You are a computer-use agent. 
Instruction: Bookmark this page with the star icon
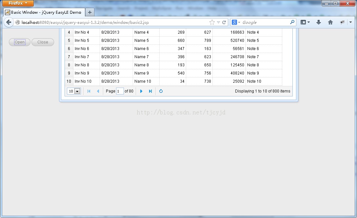212,22
